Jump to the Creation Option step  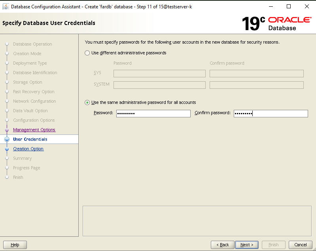pyautogui.click(x=28, y=149)
